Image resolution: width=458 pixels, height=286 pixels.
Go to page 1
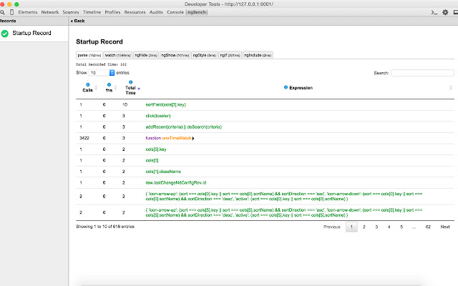coord(351,227)
